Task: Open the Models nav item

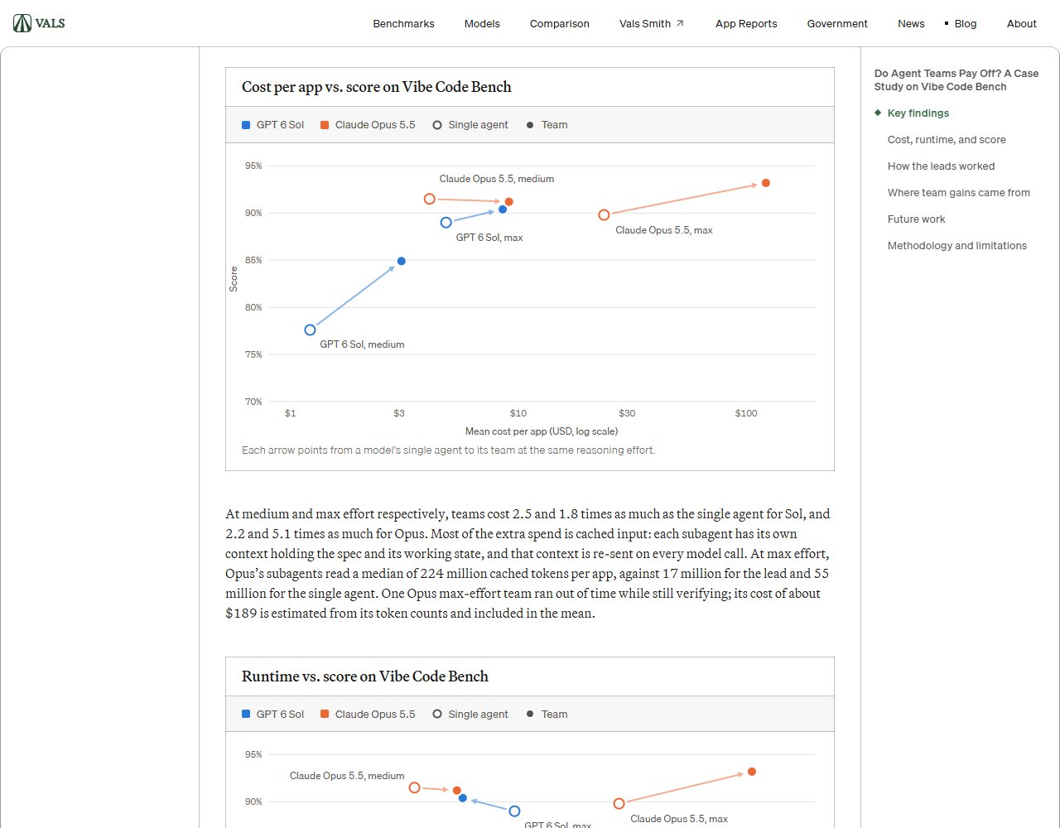Action: [x=482, y=23]
